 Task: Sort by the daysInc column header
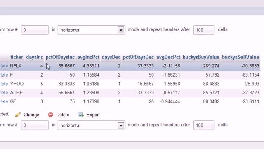35,57
